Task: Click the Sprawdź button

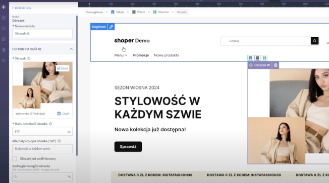Action: [128, 147]
